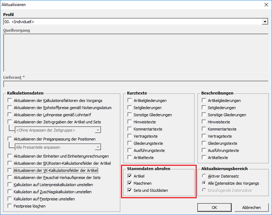Viewport: 272px width, 215px height.
Task: Close the Aktualisieren dialog window
Action: 266,5
